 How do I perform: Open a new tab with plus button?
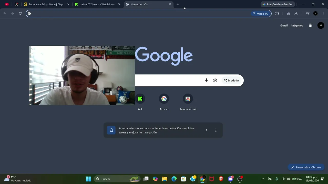pos(178,4)
